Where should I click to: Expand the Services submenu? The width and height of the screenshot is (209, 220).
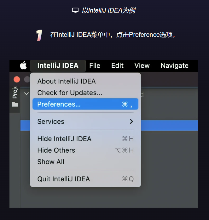tap(85, 121)
